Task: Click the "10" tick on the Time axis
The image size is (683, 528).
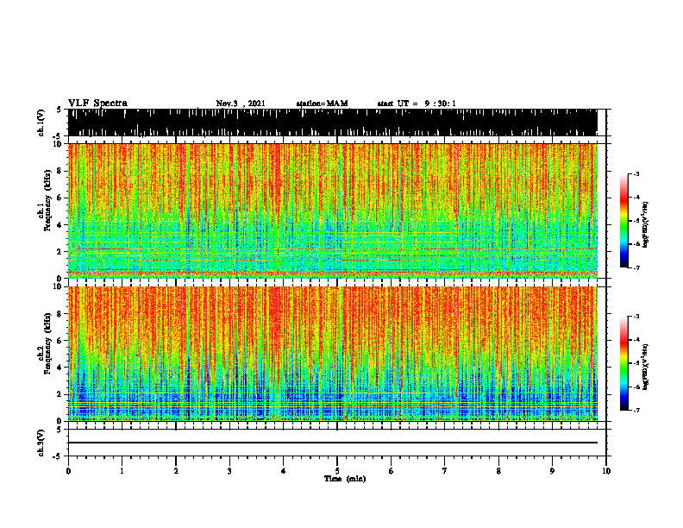Action: click(606, 471)
